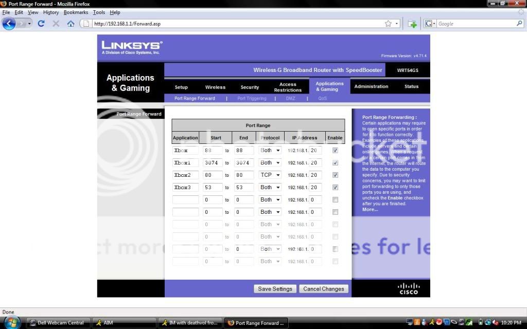Click the AIM running man tray icon
527x329 pixels.
[x=432, y=323]
